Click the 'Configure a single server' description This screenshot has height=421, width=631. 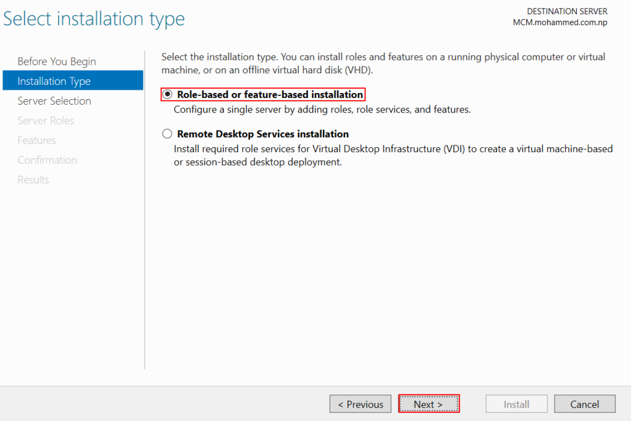tap(322, 110)
